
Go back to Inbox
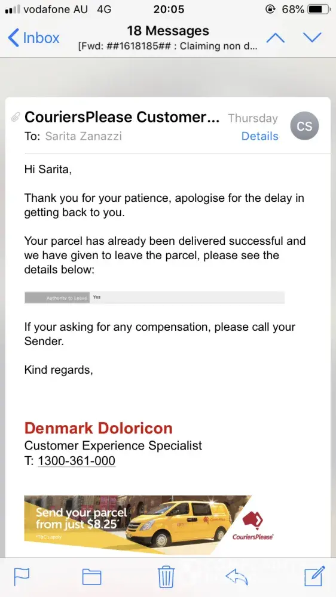(x=33, y=38)
